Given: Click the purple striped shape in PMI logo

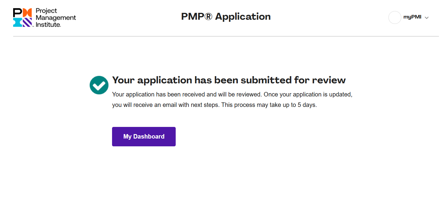Looking at the screenshot, I should coord(27,22).
